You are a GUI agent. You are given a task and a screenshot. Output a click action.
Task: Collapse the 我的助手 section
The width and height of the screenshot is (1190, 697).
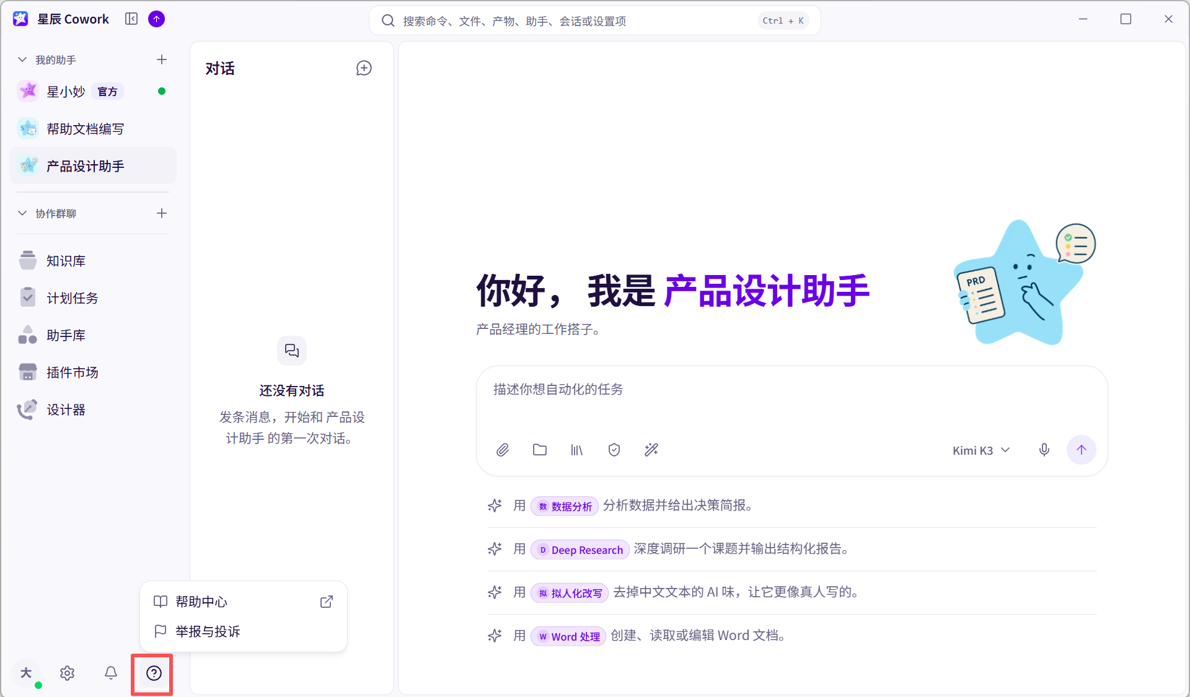(22, 59)
